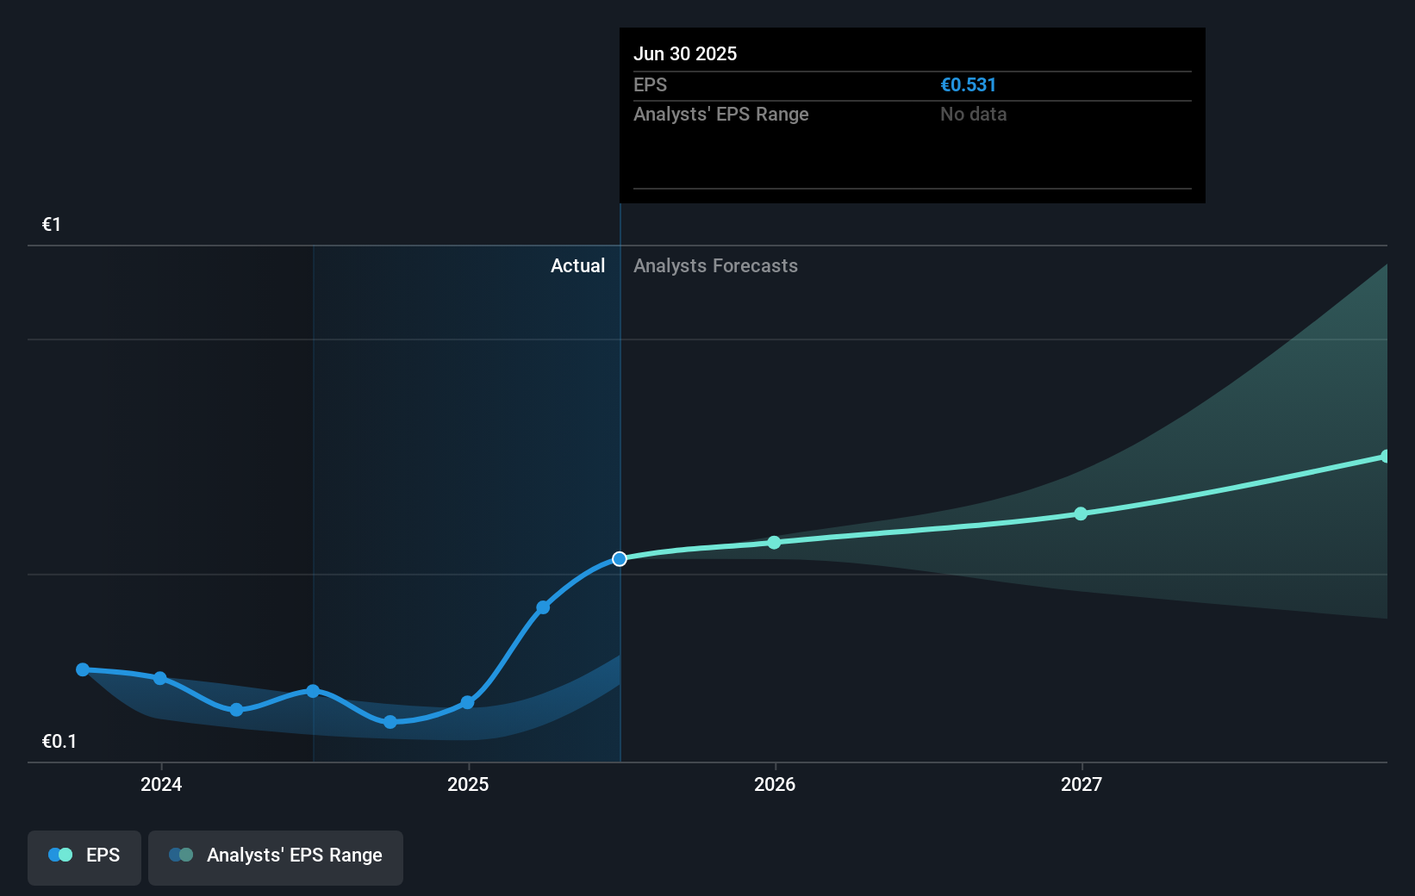Select the highlighted Jun 30 2025 data point

619,559
